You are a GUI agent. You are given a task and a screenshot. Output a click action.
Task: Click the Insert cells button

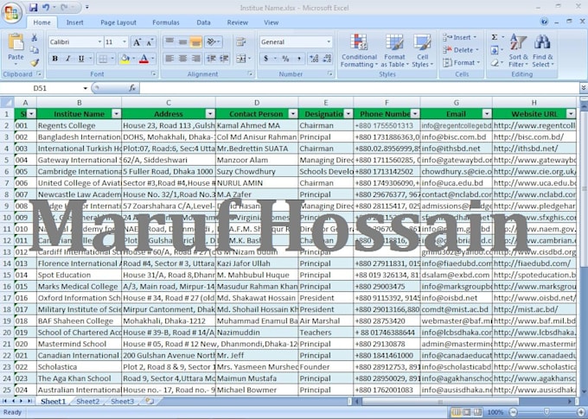(x=460, y=37)
